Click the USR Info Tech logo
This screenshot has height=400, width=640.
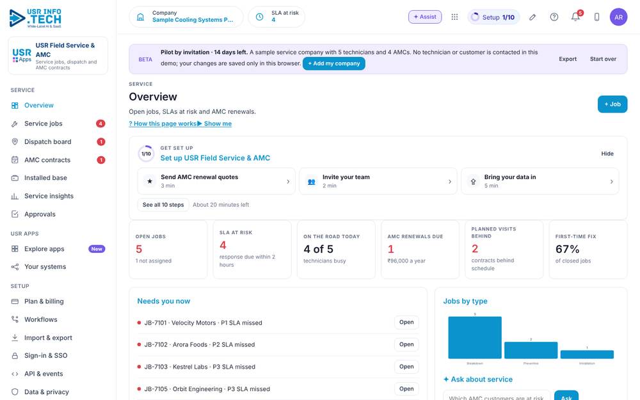35,18
